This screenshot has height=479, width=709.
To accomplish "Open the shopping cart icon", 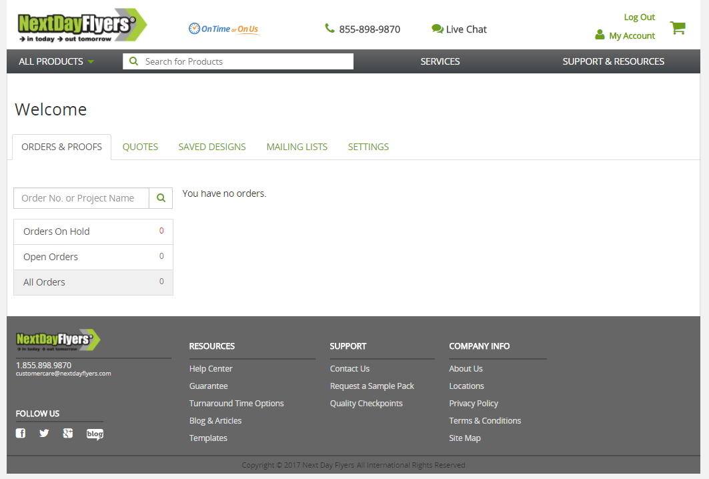I will coord(678,28).
